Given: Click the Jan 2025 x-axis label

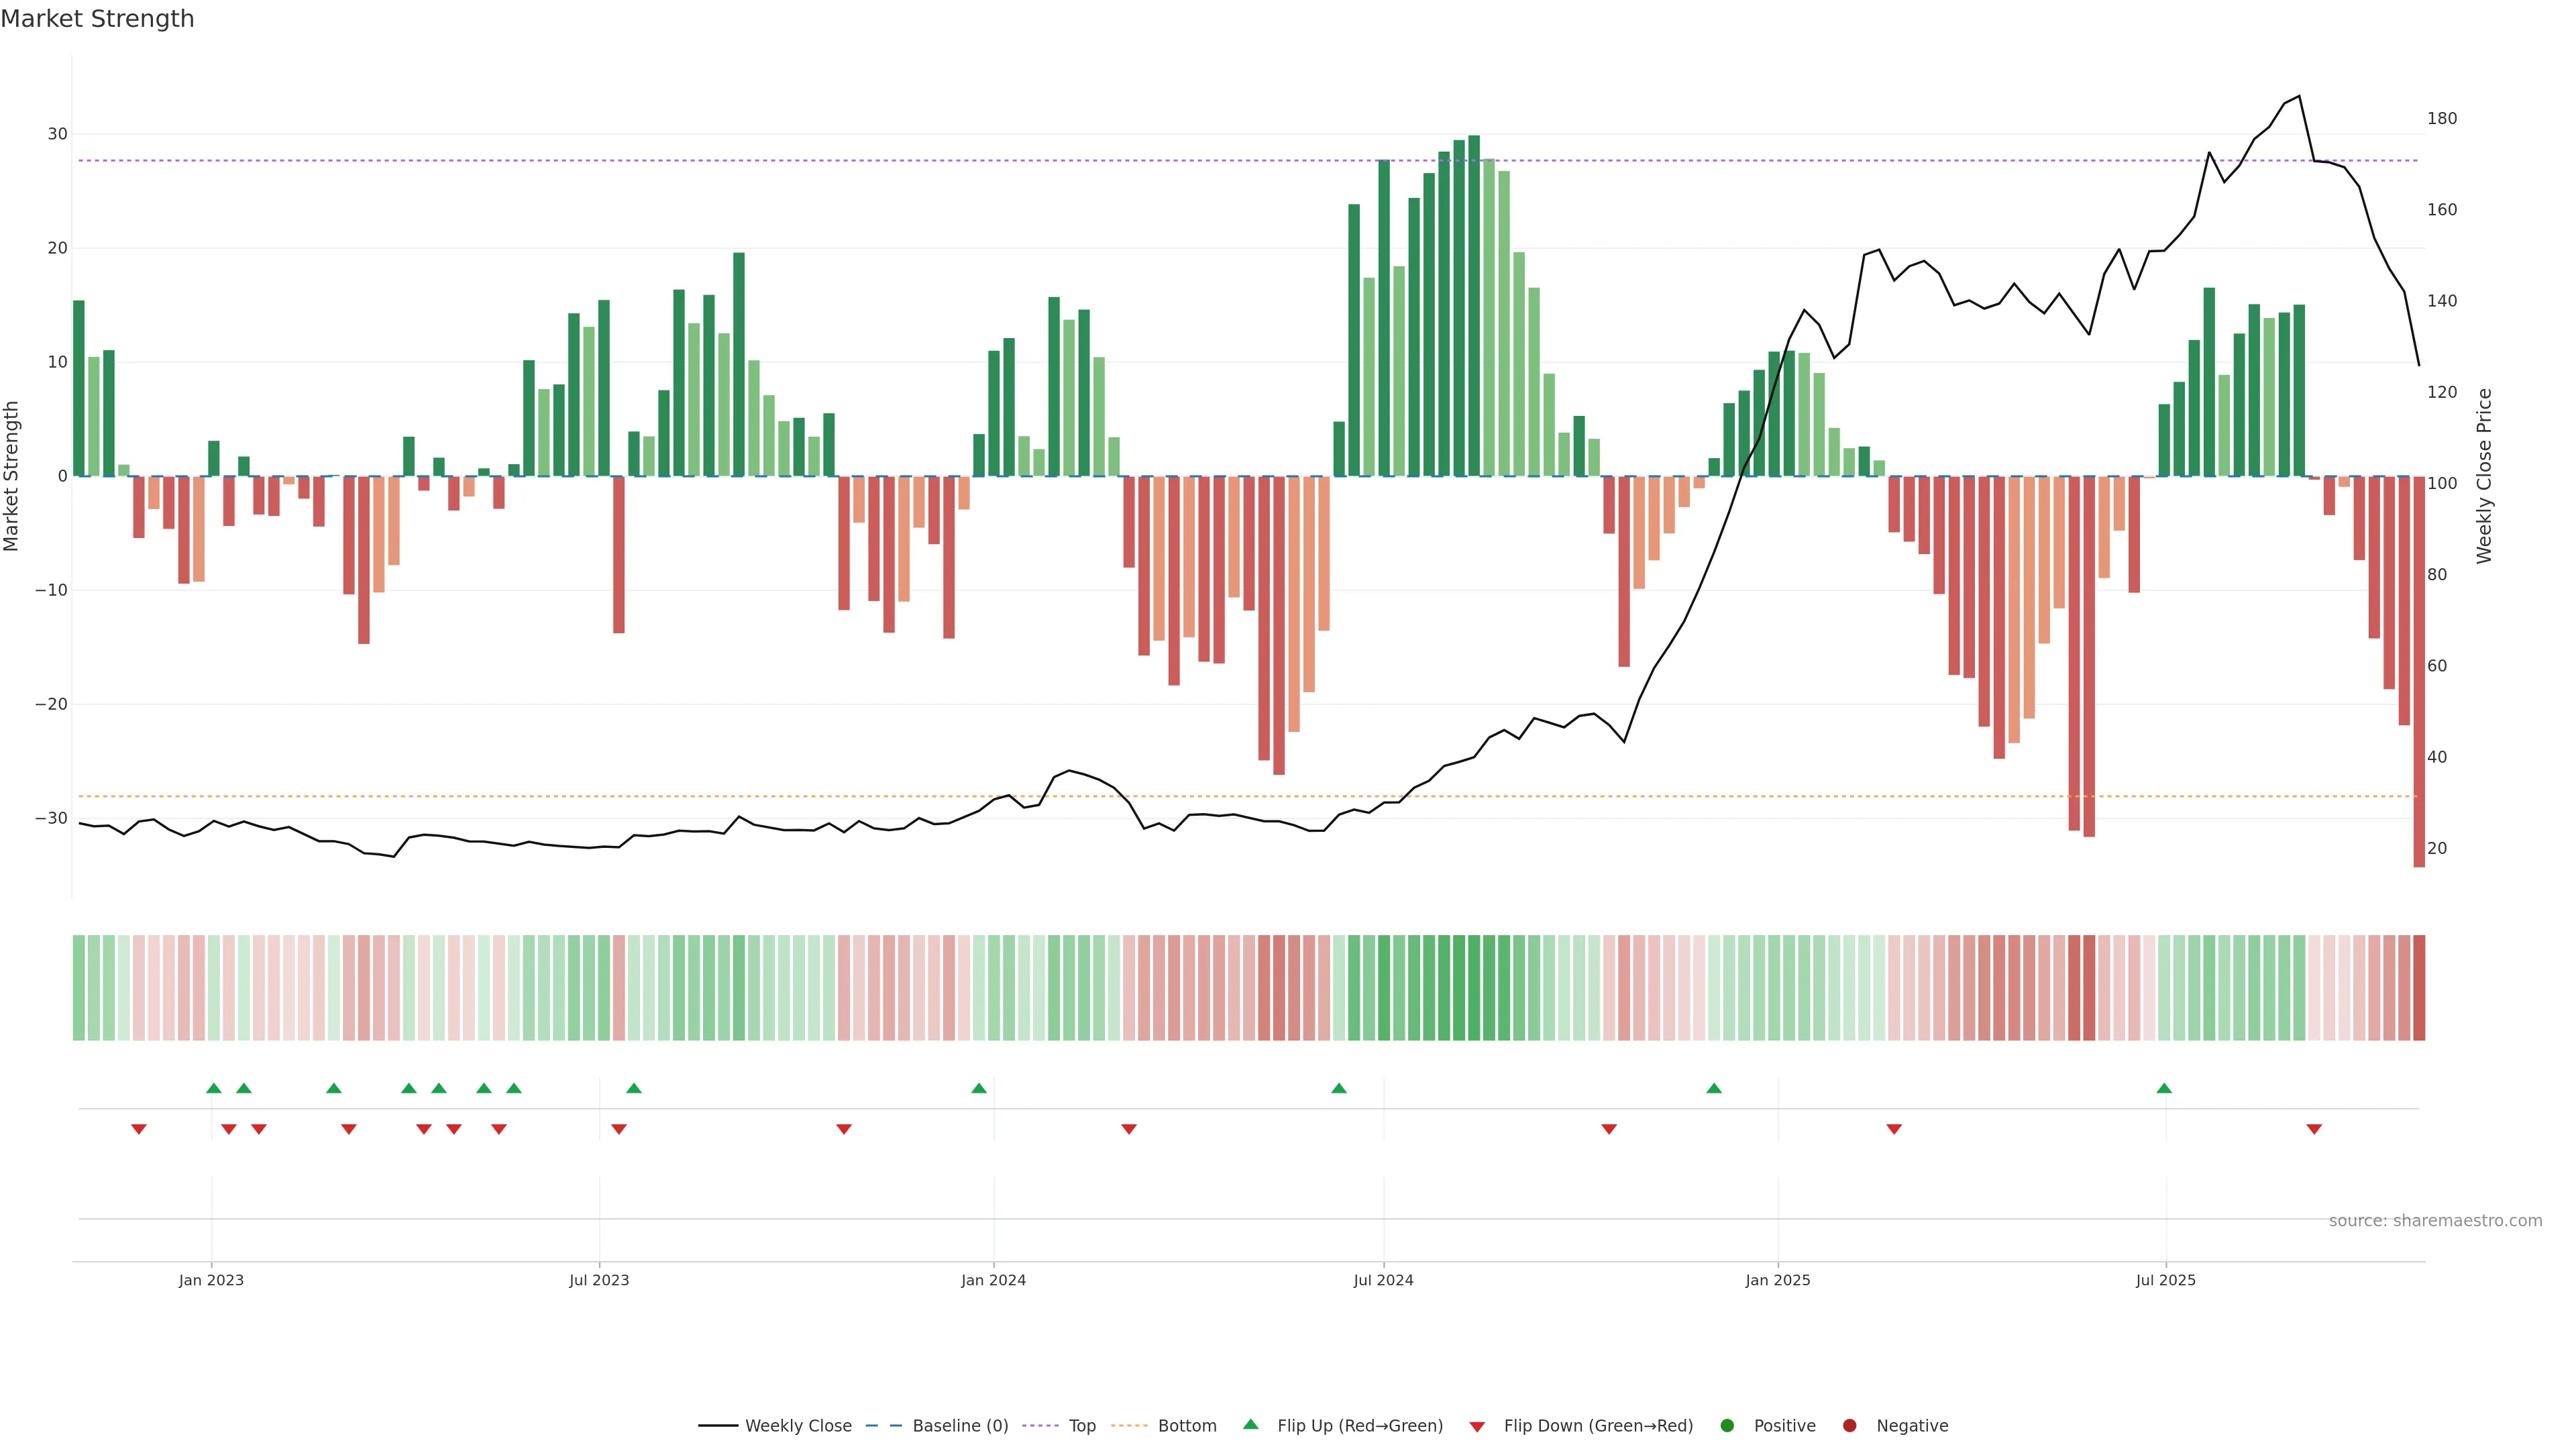Looking at the screenshot, I should [x=1777, y=1280].
